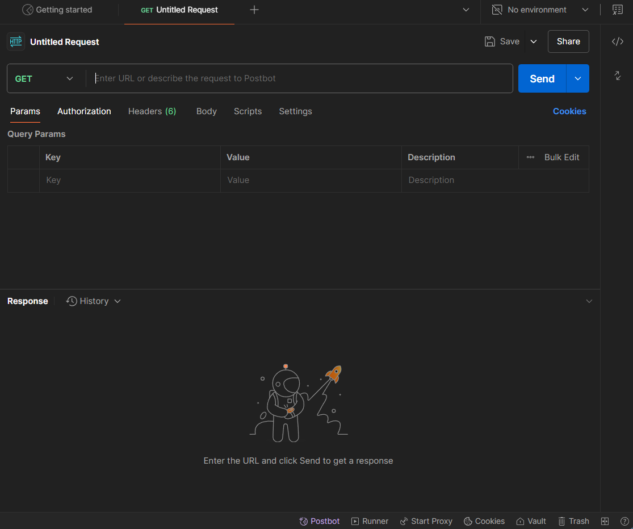633x529 pixels.
Task: Open the GET method dropdown
Action: click(45, 78)
